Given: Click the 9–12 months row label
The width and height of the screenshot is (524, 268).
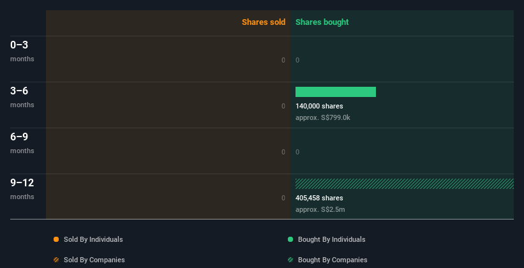Looking at the screenshot, I should [x=22, y=189].
